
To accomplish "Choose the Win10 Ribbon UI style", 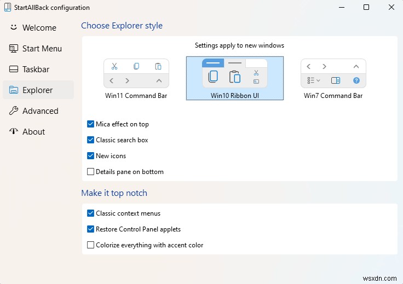I will click(x=235, y=78).
